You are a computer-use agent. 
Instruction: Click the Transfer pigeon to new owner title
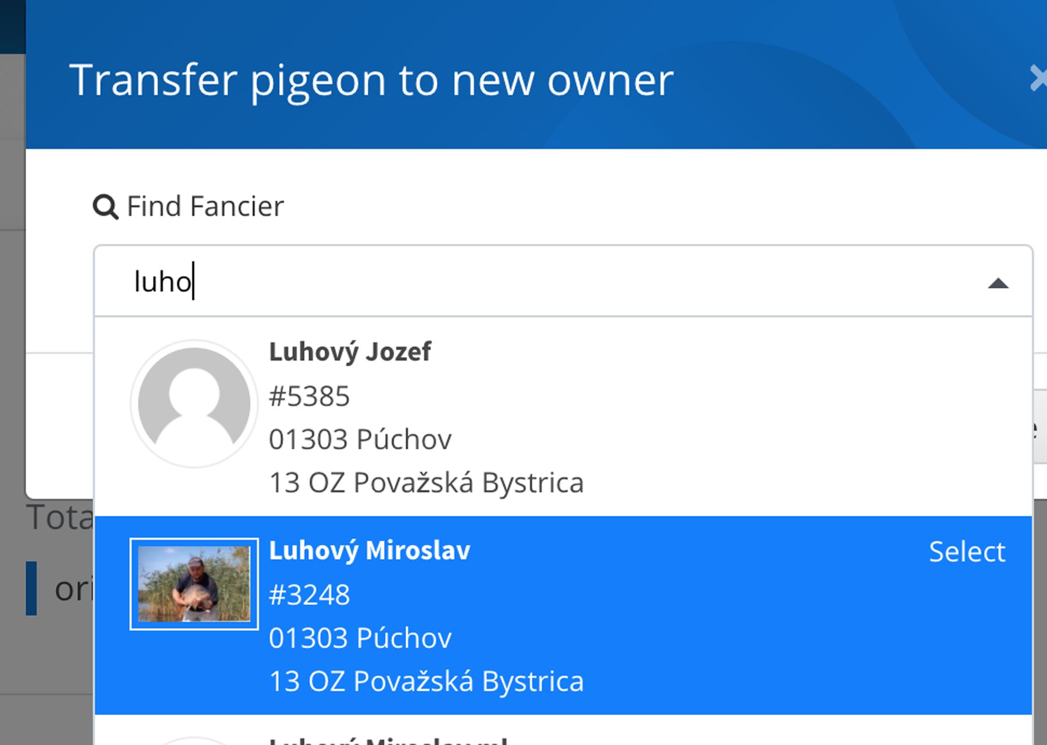[371, 80]
